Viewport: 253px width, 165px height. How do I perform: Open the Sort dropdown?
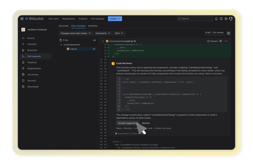[119, 33]
